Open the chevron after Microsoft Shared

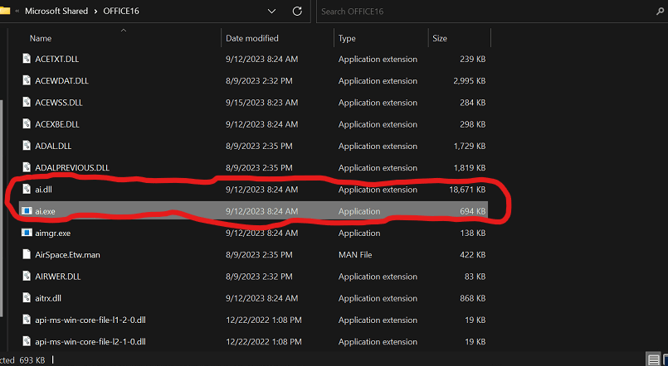point(95,11)
